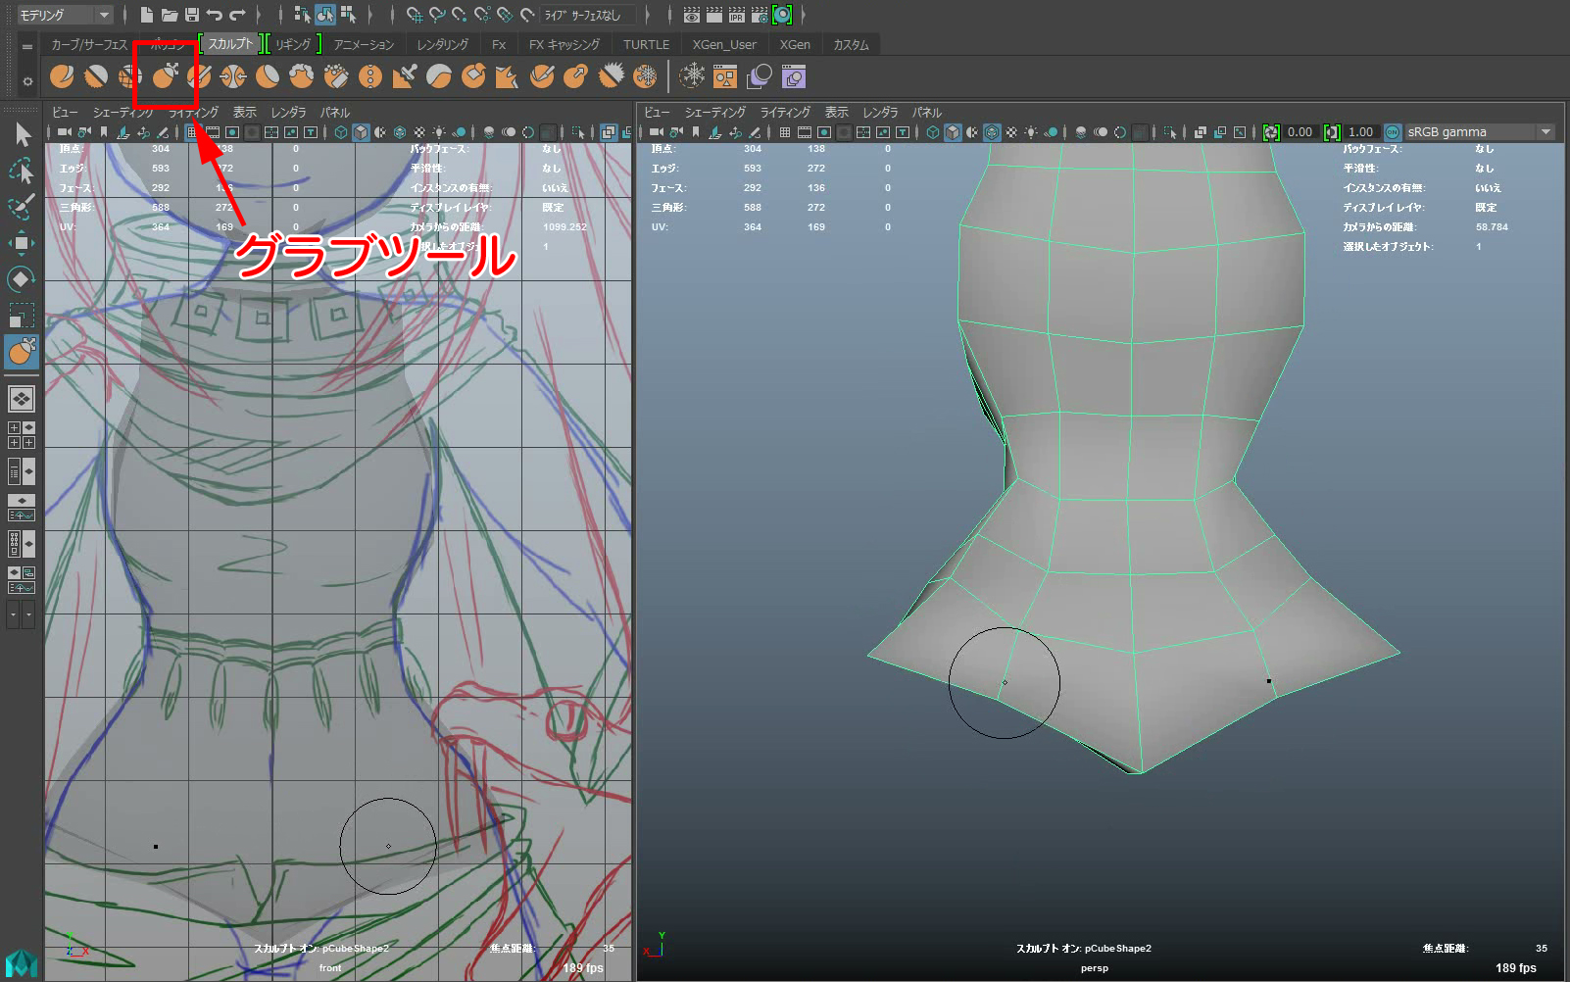Open the shelf tab menu button
1570x982 pixels.
point(27,46)
